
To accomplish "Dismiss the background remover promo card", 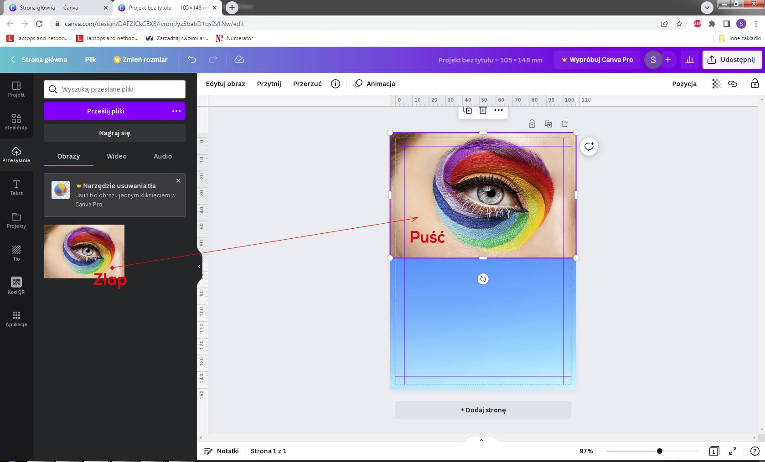I will (178, 181).
